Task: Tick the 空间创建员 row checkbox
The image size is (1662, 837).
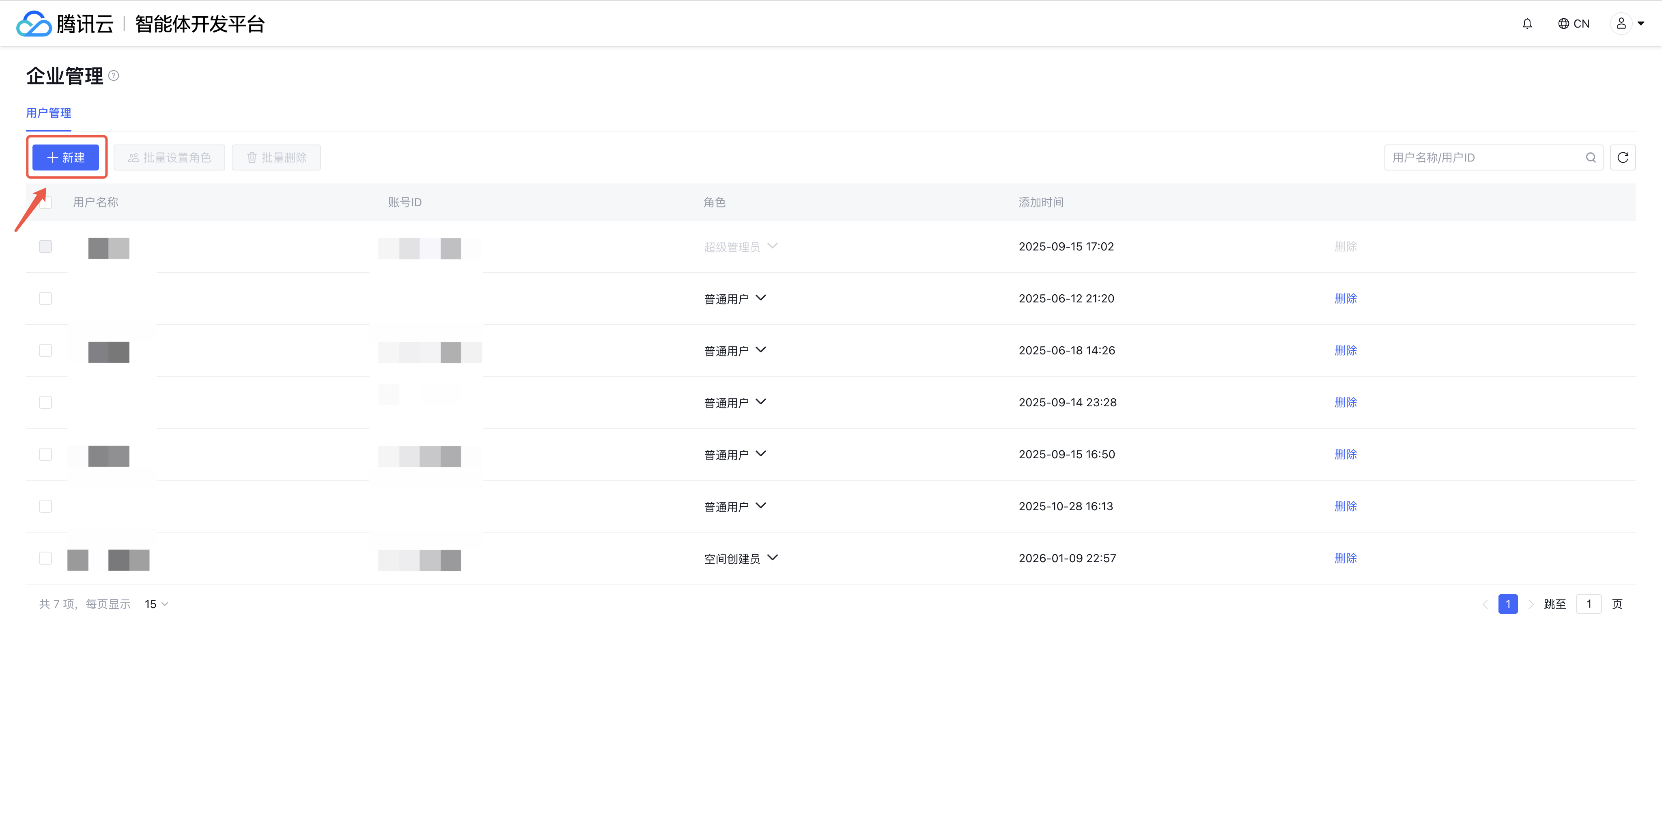Action: (45, 558)
